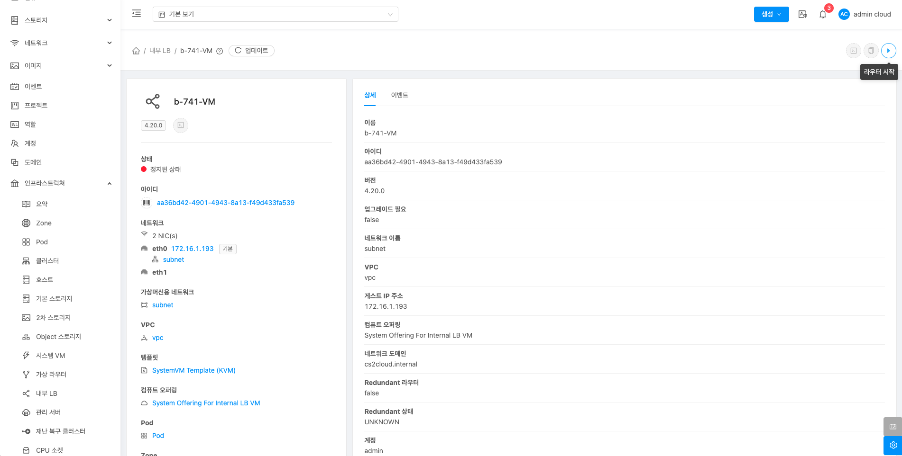The width and height of the screenshot is (902, 456).
Task: Toggle the sidebar collapse icon
Action: click(137, 14)
